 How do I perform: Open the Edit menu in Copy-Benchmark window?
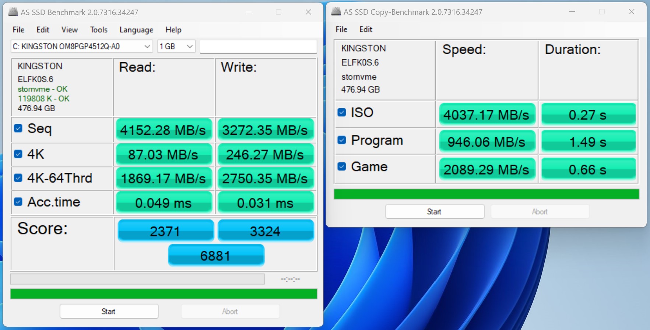coord(365,29)
